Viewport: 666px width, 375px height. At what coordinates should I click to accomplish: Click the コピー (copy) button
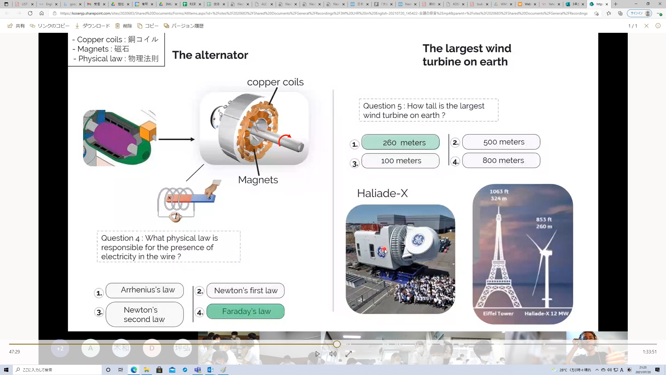(x=148, y=26)
